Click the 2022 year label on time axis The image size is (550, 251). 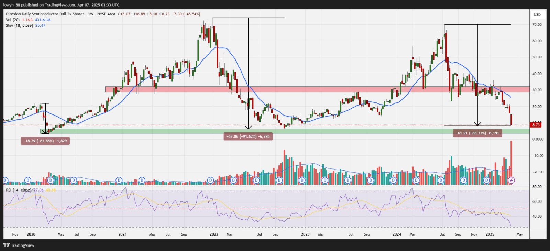214,234
